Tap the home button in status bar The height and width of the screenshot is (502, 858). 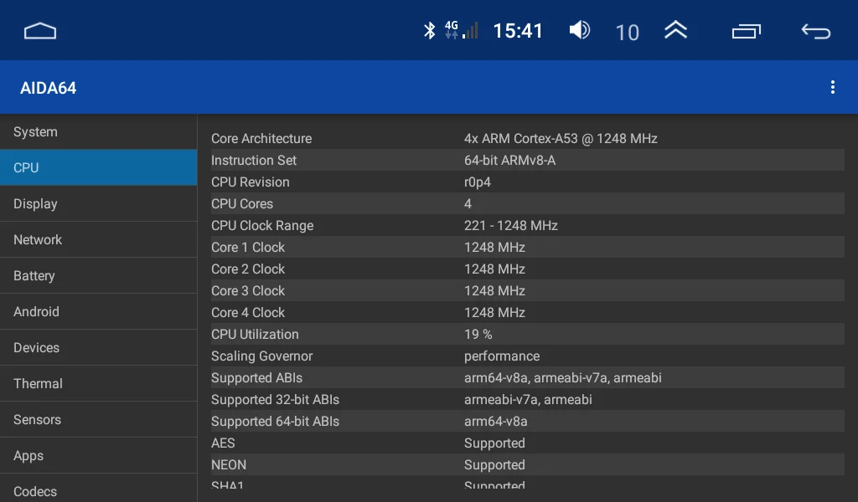coord(39,31)
